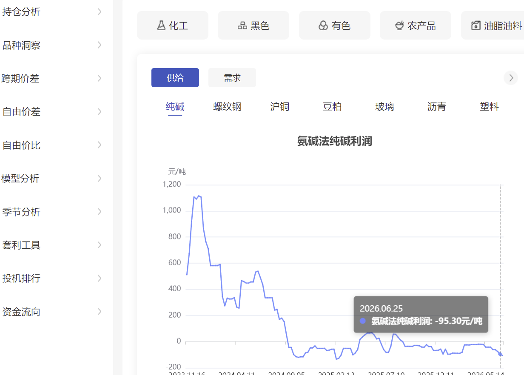Click the tooltip value -95.30元/吨
Viewport: 524px width, 375px height.
[459, 321]
